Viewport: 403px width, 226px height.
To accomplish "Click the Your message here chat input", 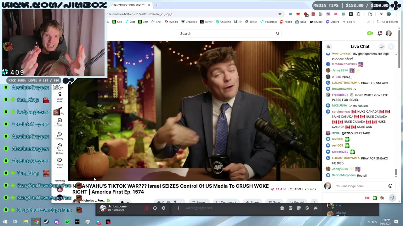I will 361,186.
